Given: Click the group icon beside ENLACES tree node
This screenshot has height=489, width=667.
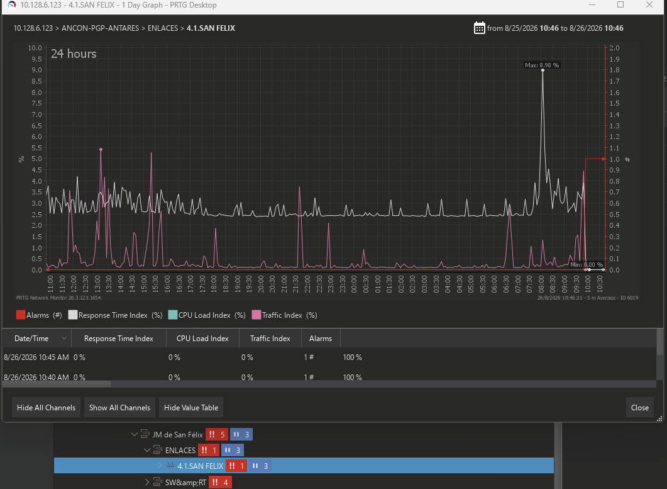Looking at the screenshot, I should click(x=157, y=450).
